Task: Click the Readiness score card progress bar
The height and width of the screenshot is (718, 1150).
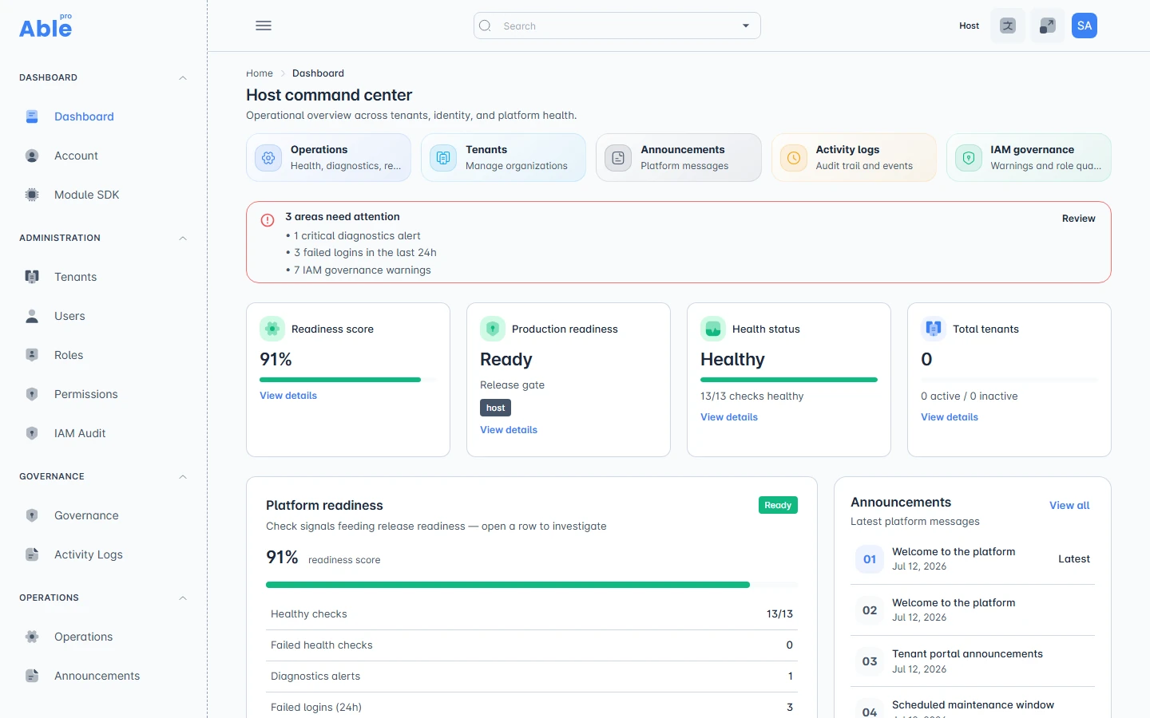Action: pyautogui.click(x=348, y=380)
